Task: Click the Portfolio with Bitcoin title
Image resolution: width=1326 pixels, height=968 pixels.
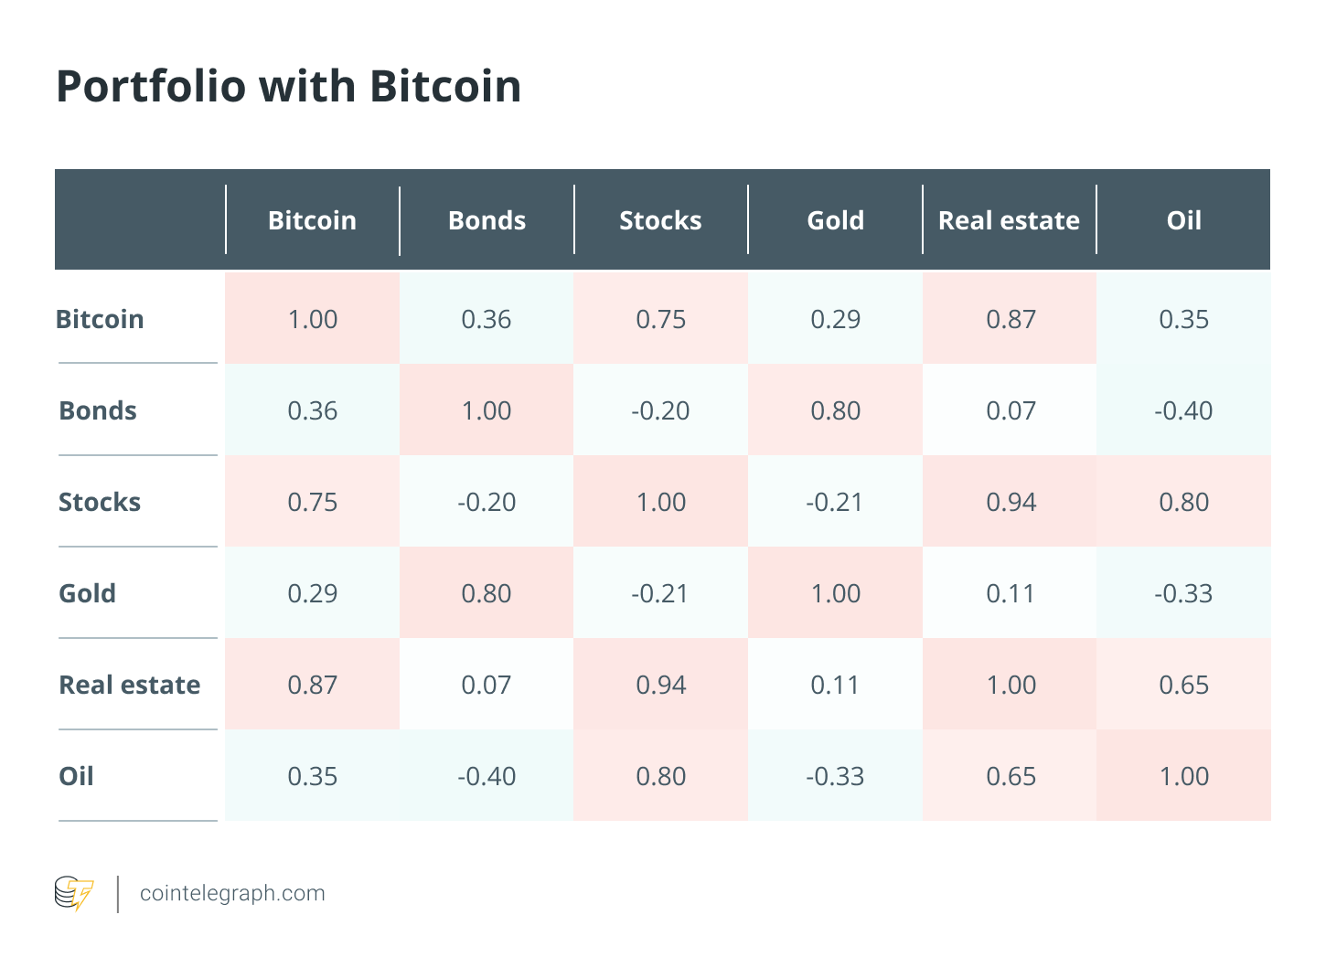Action: (289, 87)
